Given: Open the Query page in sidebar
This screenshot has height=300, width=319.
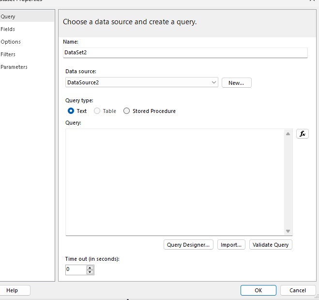Looking at the screenshot, I should (27, 16).
